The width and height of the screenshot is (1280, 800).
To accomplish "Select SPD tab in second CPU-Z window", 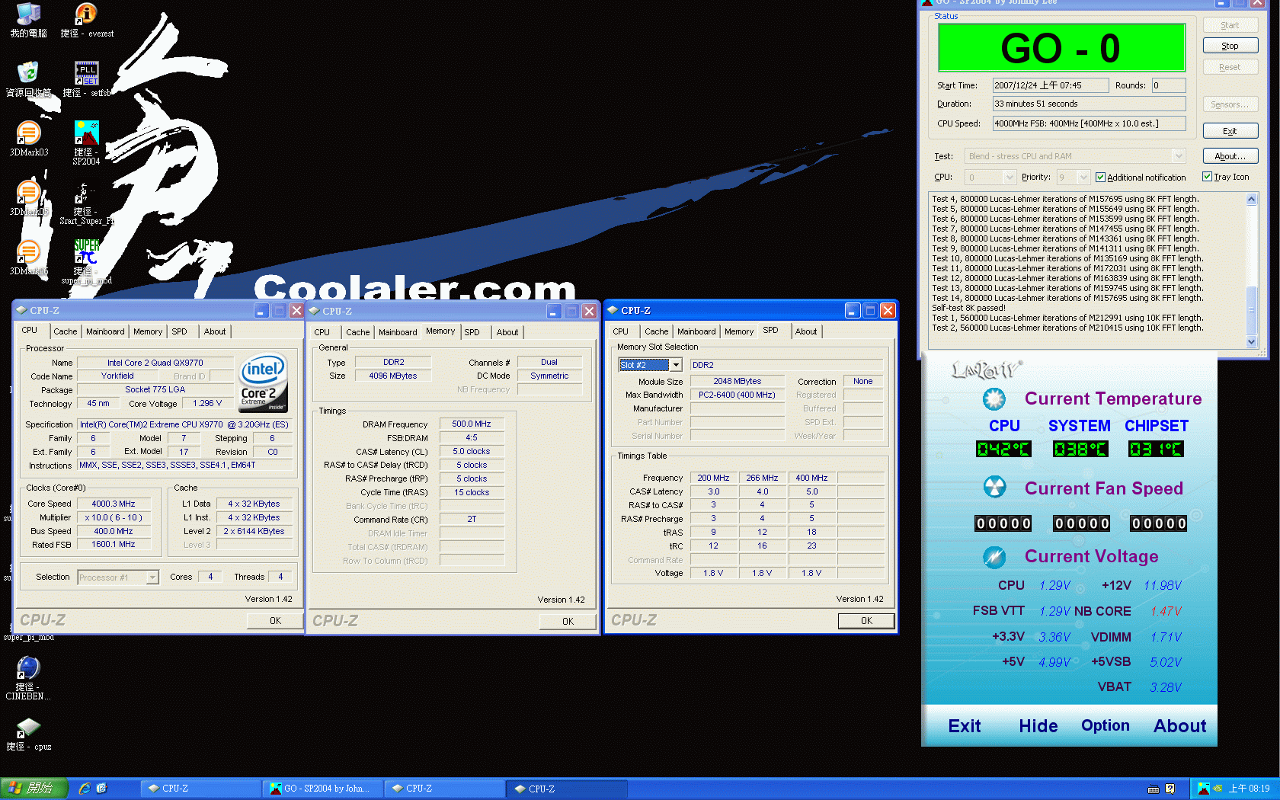I will (x=472, y=332).
